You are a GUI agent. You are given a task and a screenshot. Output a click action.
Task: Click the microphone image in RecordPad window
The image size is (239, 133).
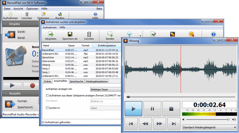16,56
